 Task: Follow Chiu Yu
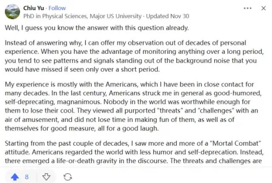pyautogui.click(x=57, y=8)
